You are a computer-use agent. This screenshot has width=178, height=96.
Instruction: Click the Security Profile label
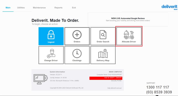click(x=116, y=81)
